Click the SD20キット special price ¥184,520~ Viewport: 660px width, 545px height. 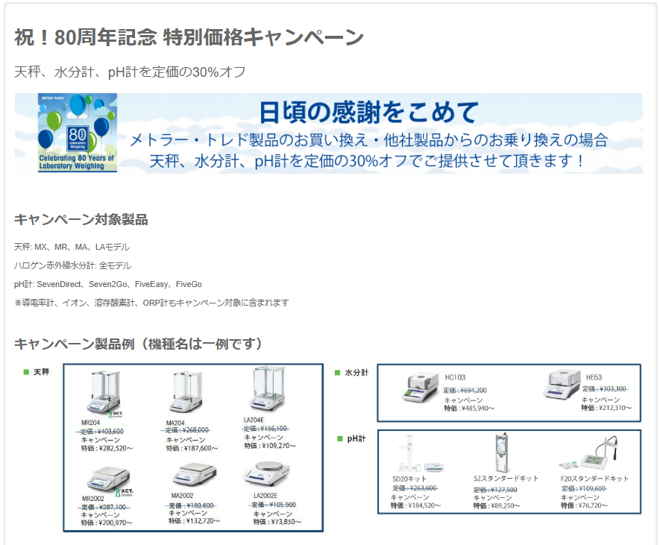(x=415, y=505)
